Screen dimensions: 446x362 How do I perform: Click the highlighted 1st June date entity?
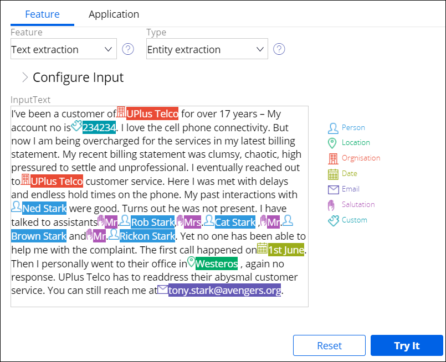pos(286,250)
